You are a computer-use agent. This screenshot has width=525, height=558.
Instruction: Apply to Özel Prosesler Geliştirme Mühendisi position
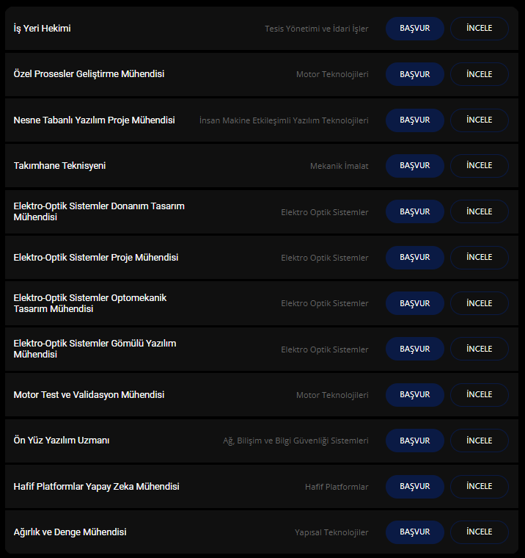point(414,74)
